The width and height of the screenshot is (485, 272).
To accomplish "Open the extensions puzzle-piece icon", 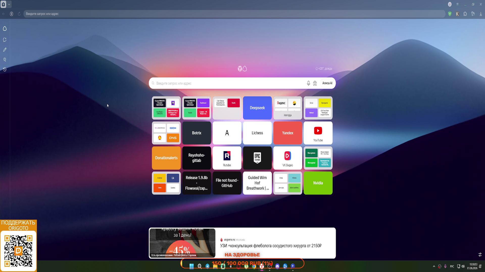I will click(x=465, y=14).
